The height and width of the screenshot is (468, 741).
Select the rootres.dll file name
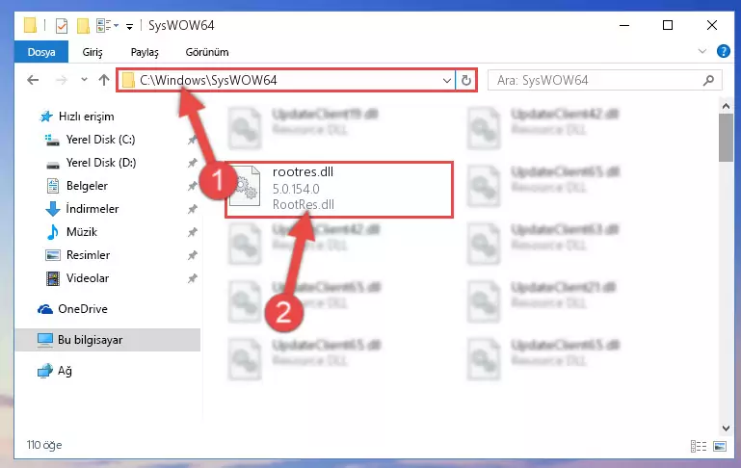[303, 172]
